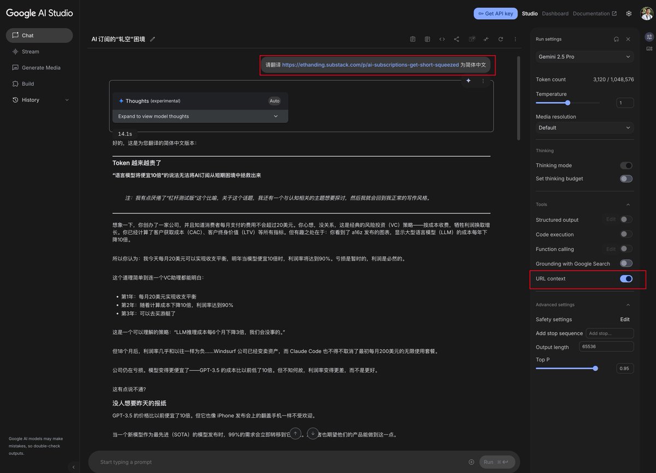Open response options three-dot menu
656x473 pixels.
pyautogui.click(x=483, y=81)
